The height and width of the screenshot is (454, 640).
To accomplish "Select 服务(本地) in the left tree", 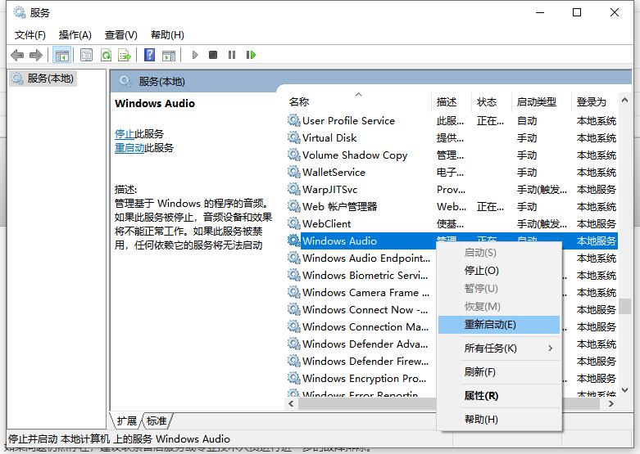I will click(x=50, y=79).
